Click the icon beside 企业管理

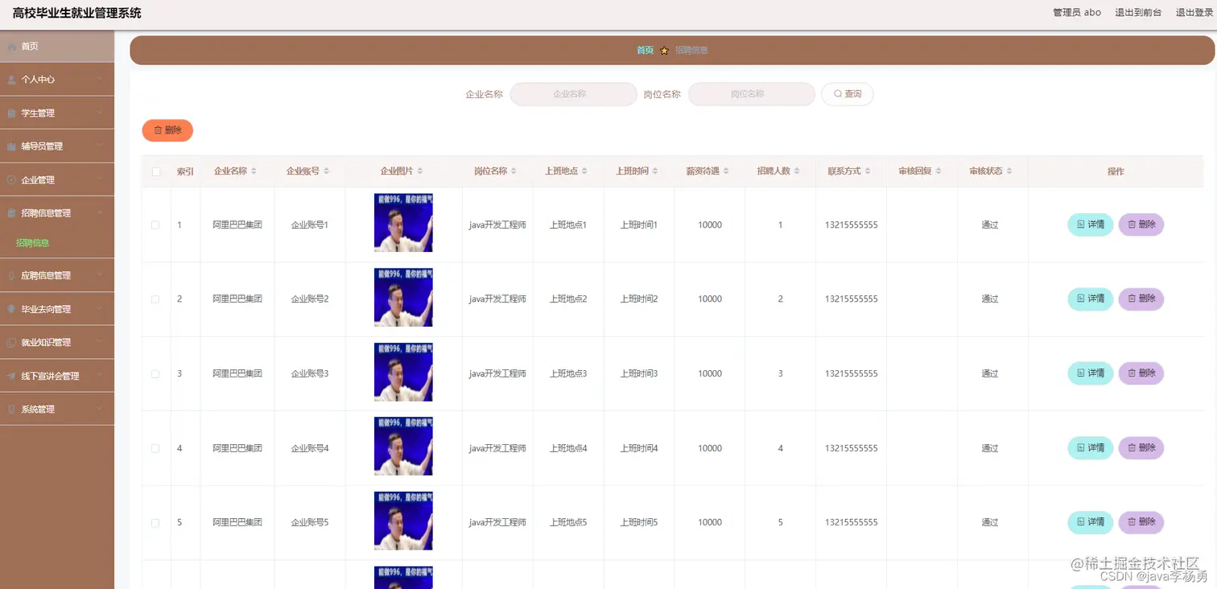(x=11, y=180)
